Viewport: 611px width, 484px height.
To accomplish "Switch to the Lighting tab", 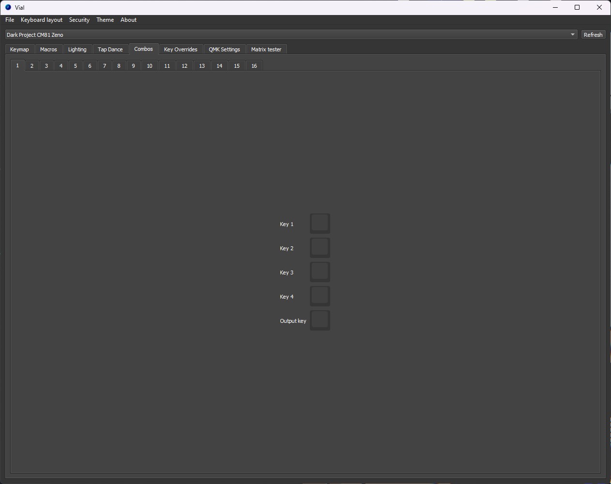I will (x=77, y=49).
